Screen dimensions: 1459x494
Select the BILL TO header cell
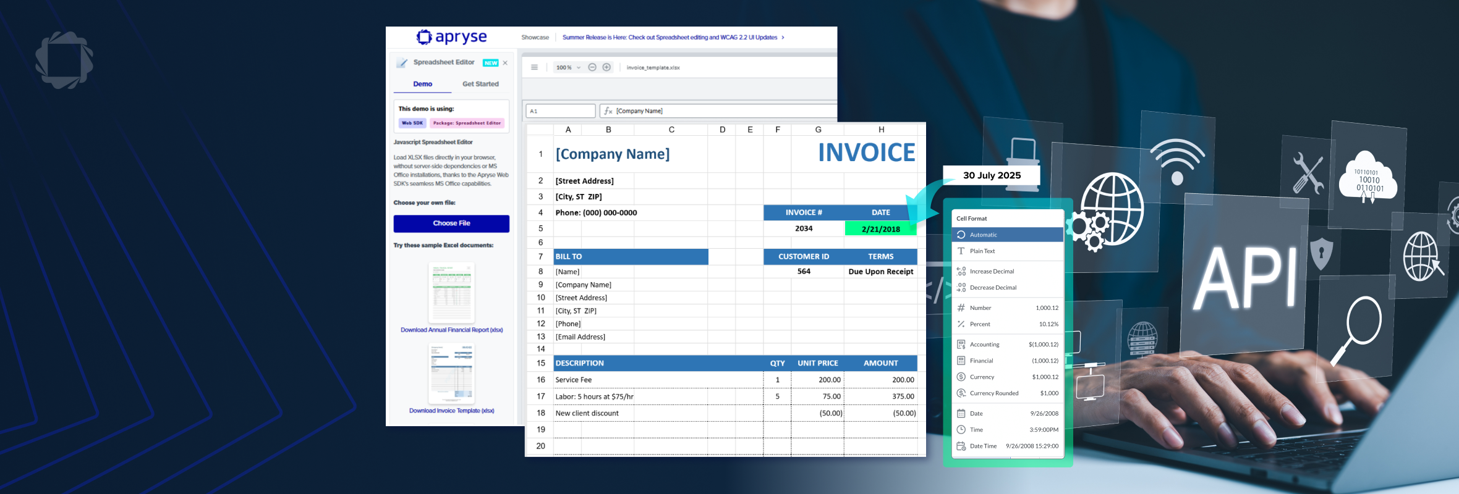click(631, 257)
